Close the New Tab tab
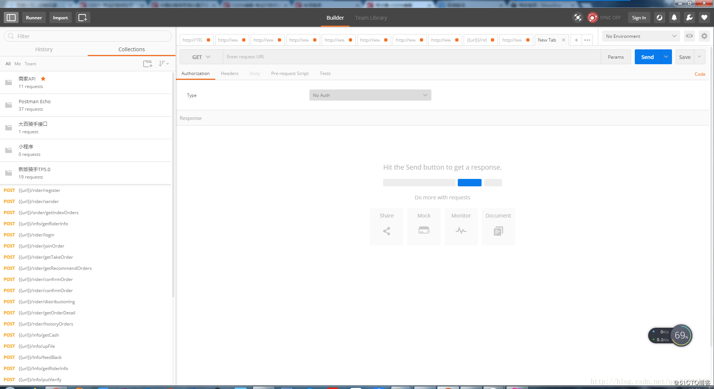714x389 pixels. 563,40
